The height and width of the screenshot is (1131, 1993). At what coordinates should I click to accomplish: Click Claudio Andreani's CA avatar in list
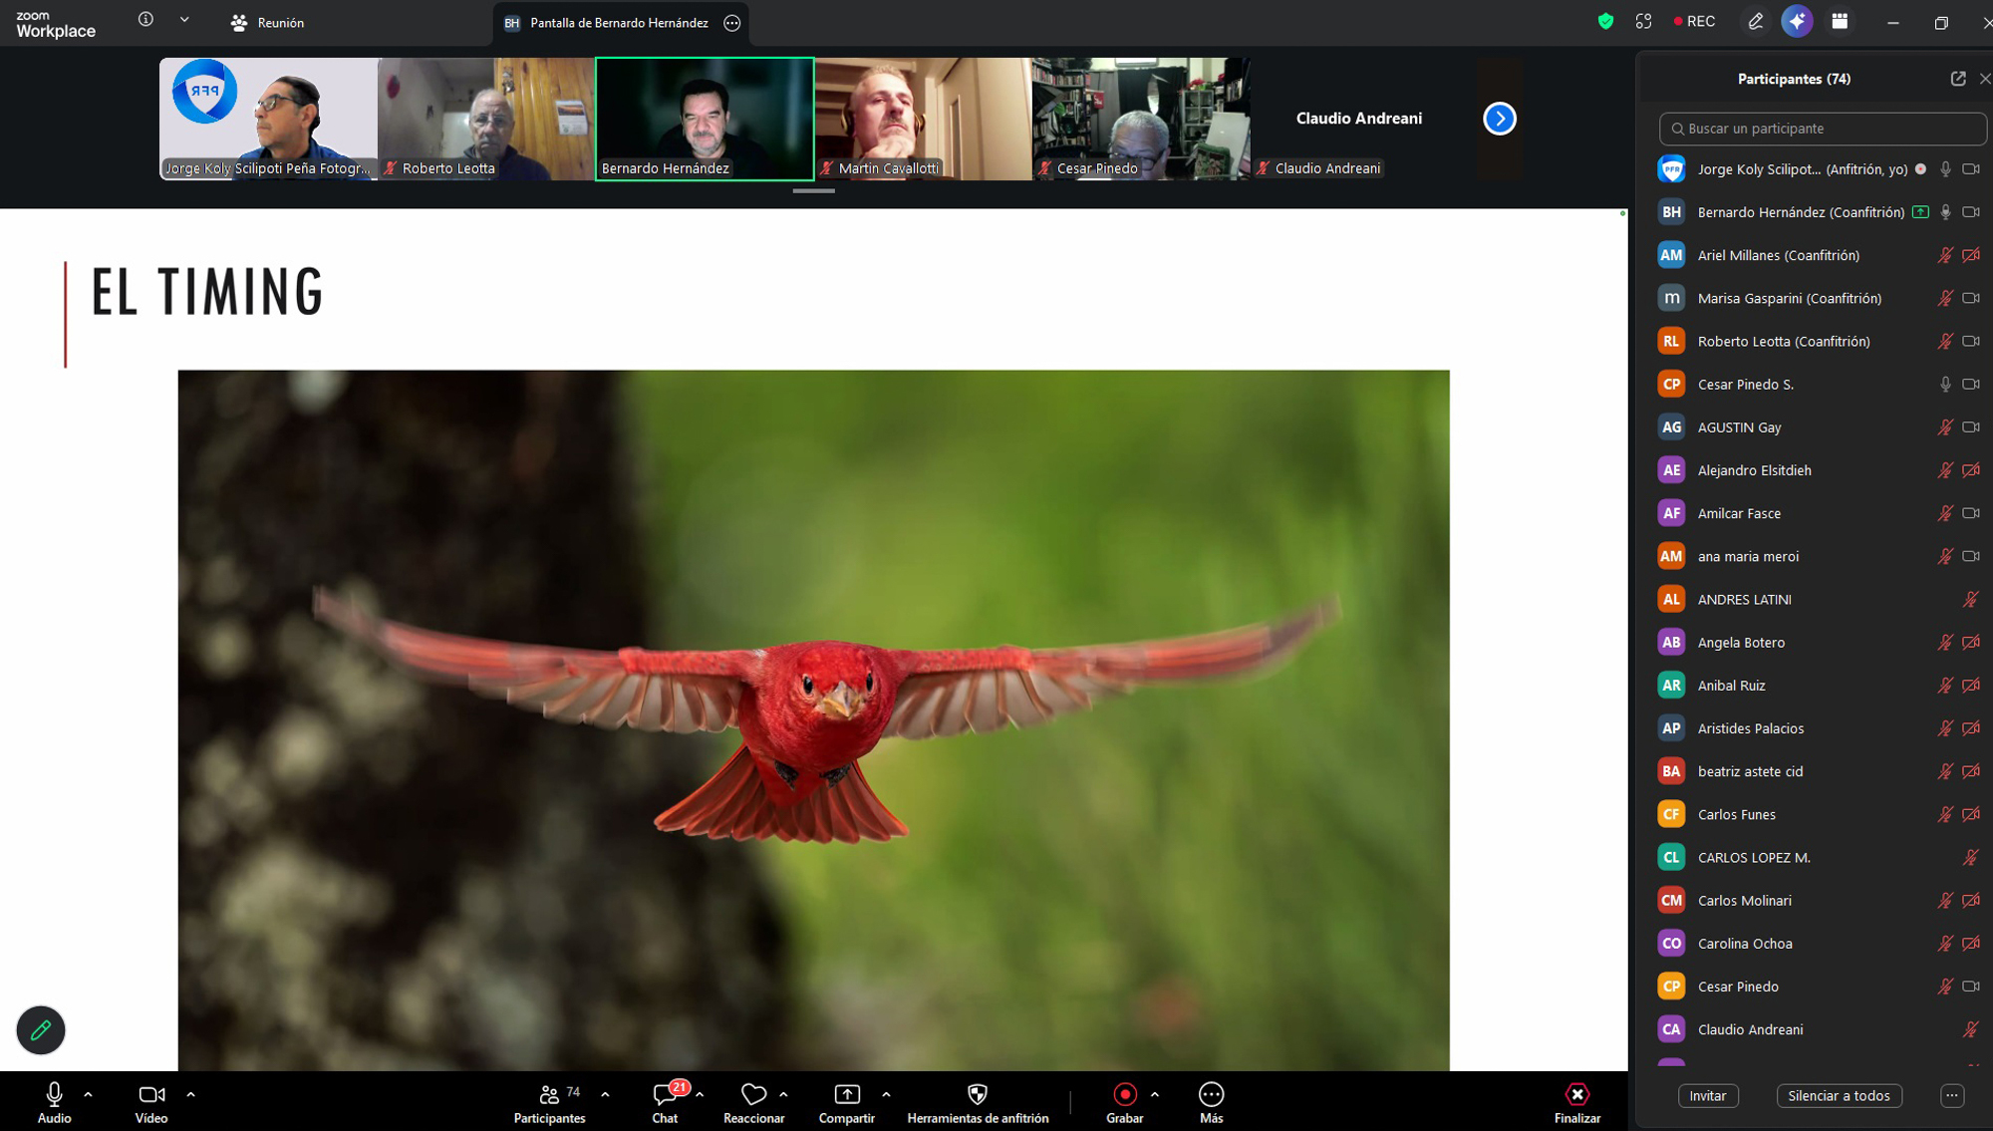[x=1671, y=1029]
